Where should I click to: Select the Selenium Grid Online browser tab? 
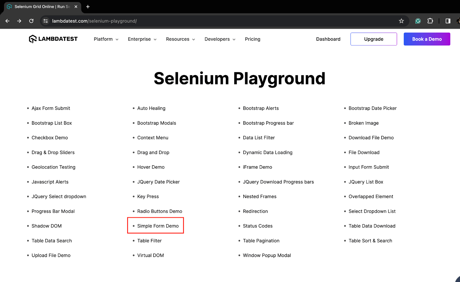[x=43, y=7]
